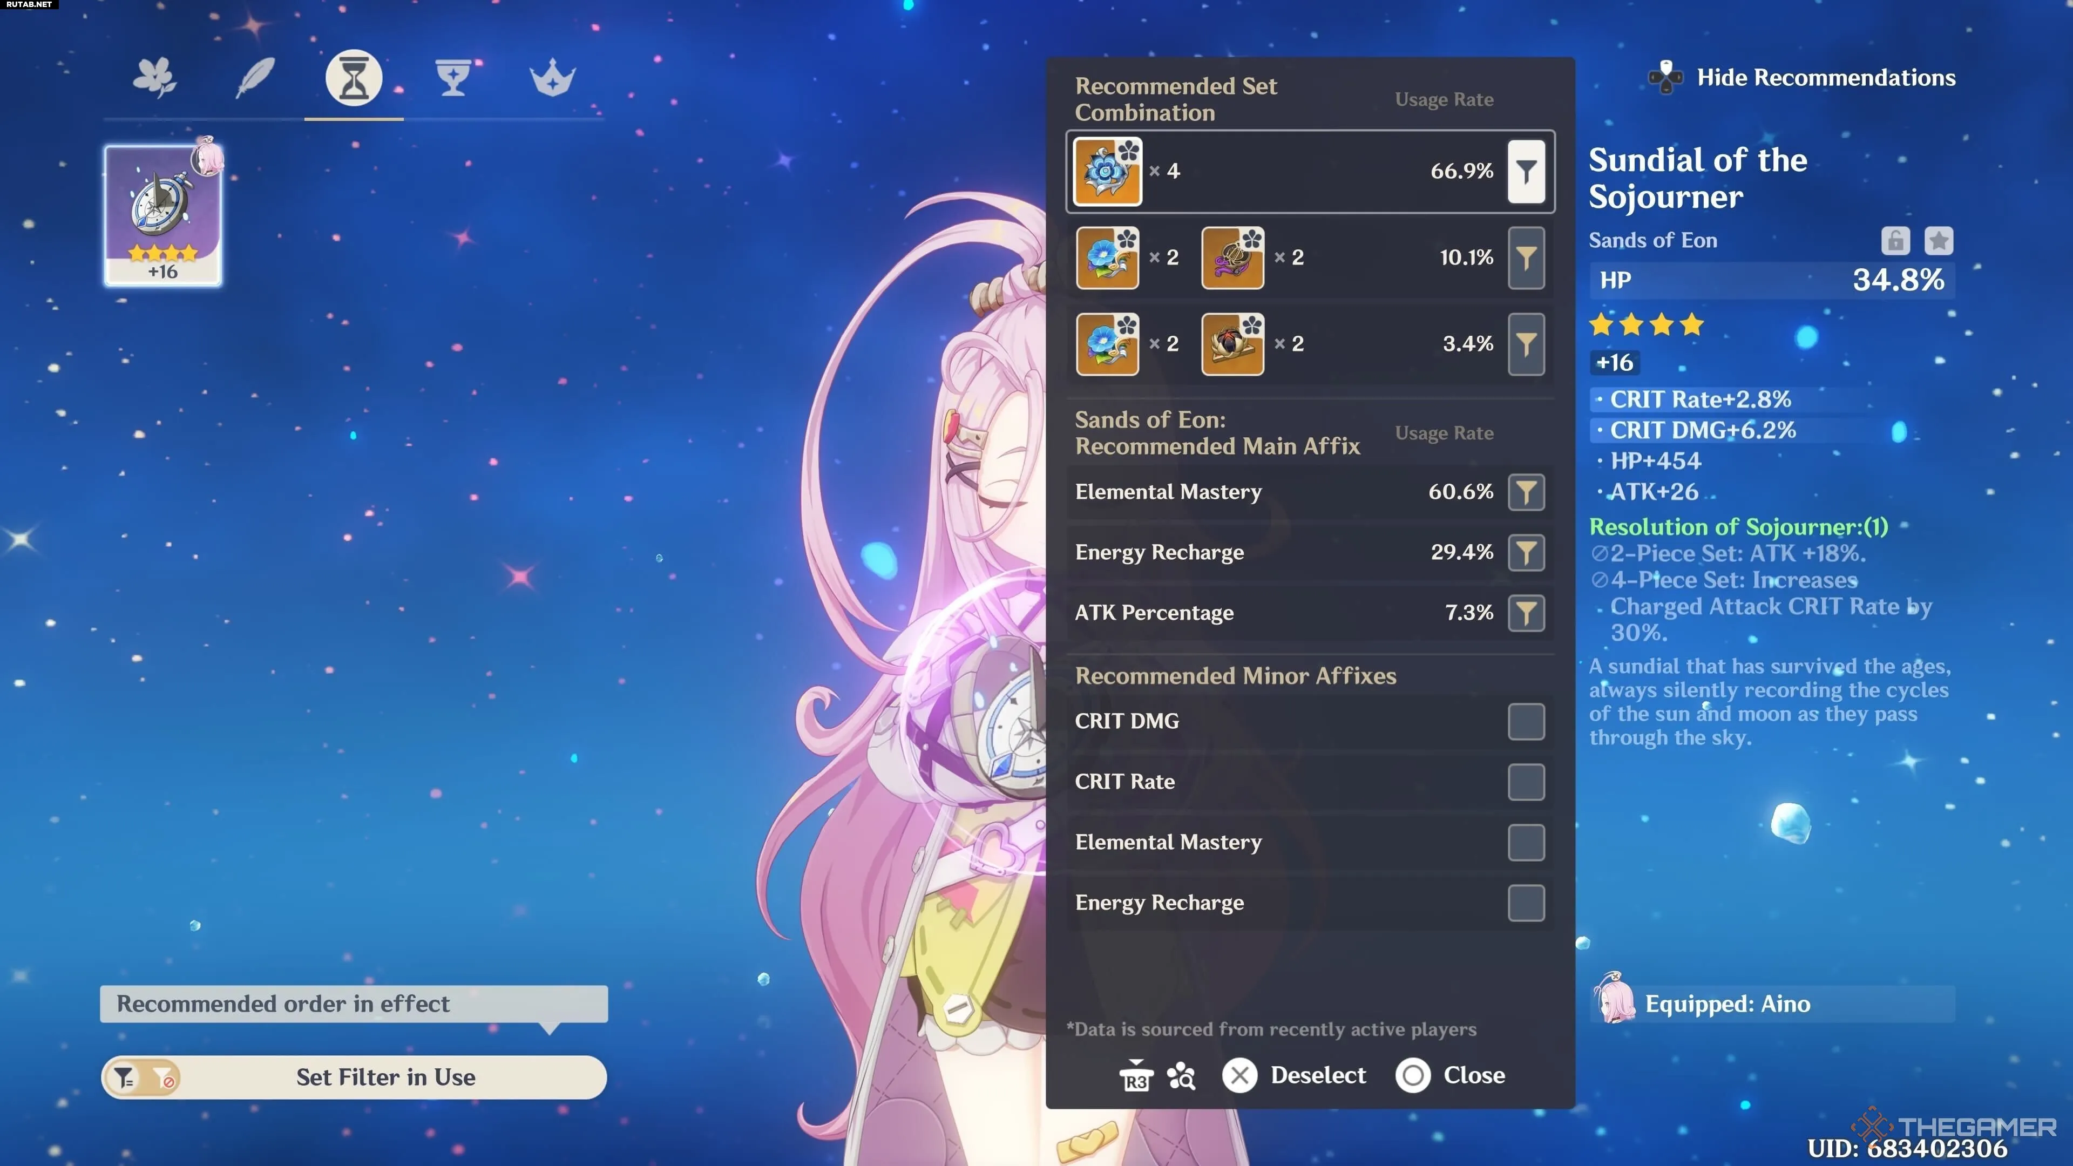The width and height of the screenshot is (2073, 1166).
Task: Filter by the 10.1% set combination
Action: (1526, 257)
